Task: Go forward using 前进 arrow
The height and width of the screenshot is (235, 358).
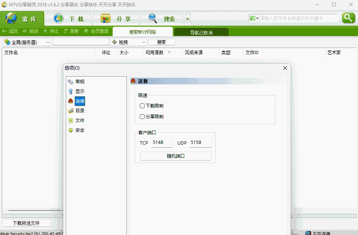Action: [x=30, y=31]
